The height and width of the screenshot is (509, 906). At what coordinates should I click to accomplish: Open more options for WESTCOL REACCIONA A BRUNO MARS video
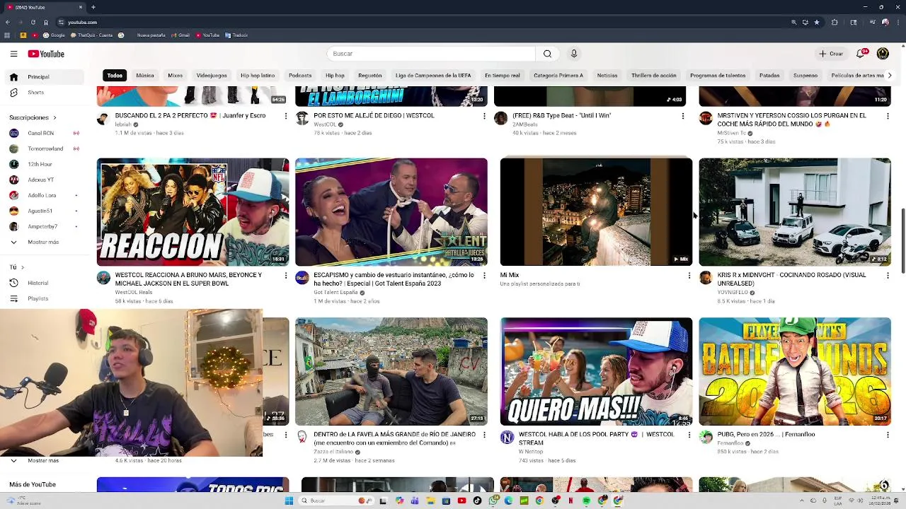pyautogui.click(x=286, y=276)
